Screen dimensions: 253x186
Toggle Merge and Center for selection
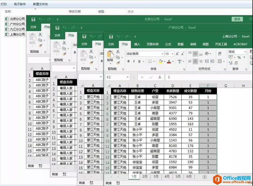click(x=220, y=61)
